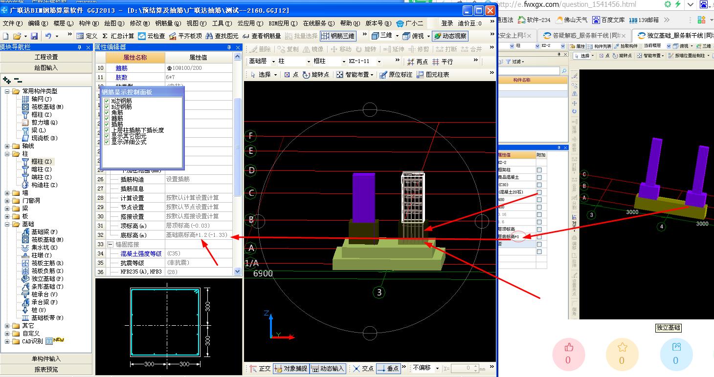Collapse 常用构件类型 tree node

(7, 91)
